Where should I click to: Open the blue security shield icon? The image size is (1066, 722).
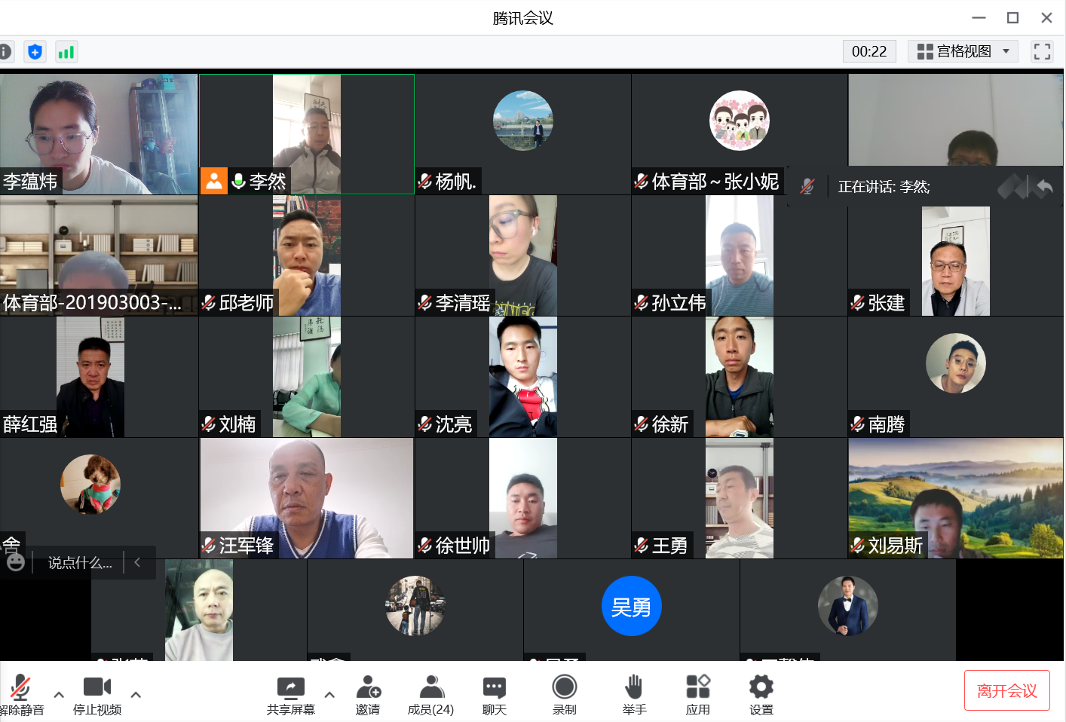tap(35, 52)
